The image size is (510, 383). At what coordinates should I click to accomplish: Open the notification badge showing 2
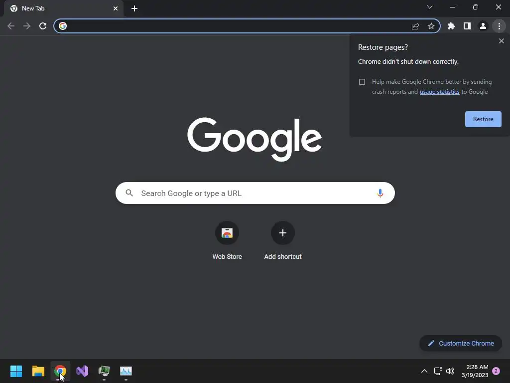(496, 371)
